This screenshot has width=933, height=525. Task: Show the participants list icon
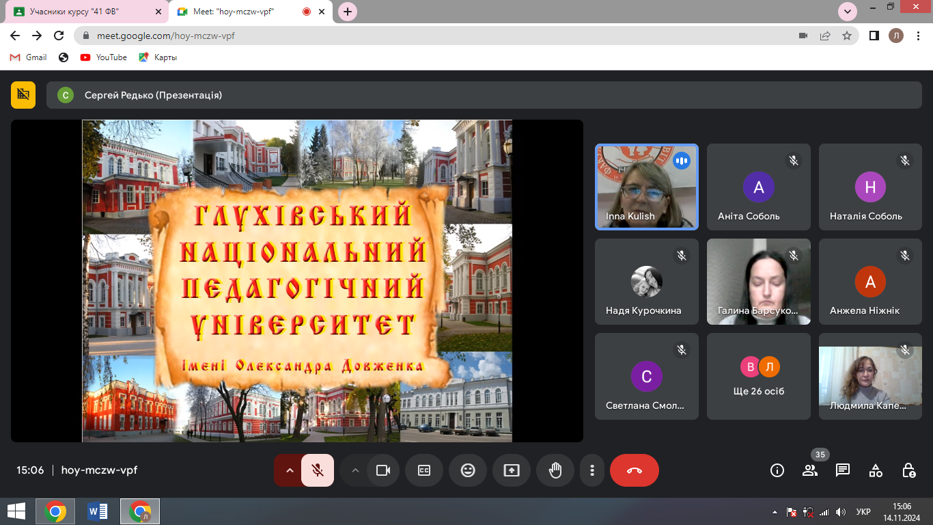pyautogui.click(x=810, y=470)
